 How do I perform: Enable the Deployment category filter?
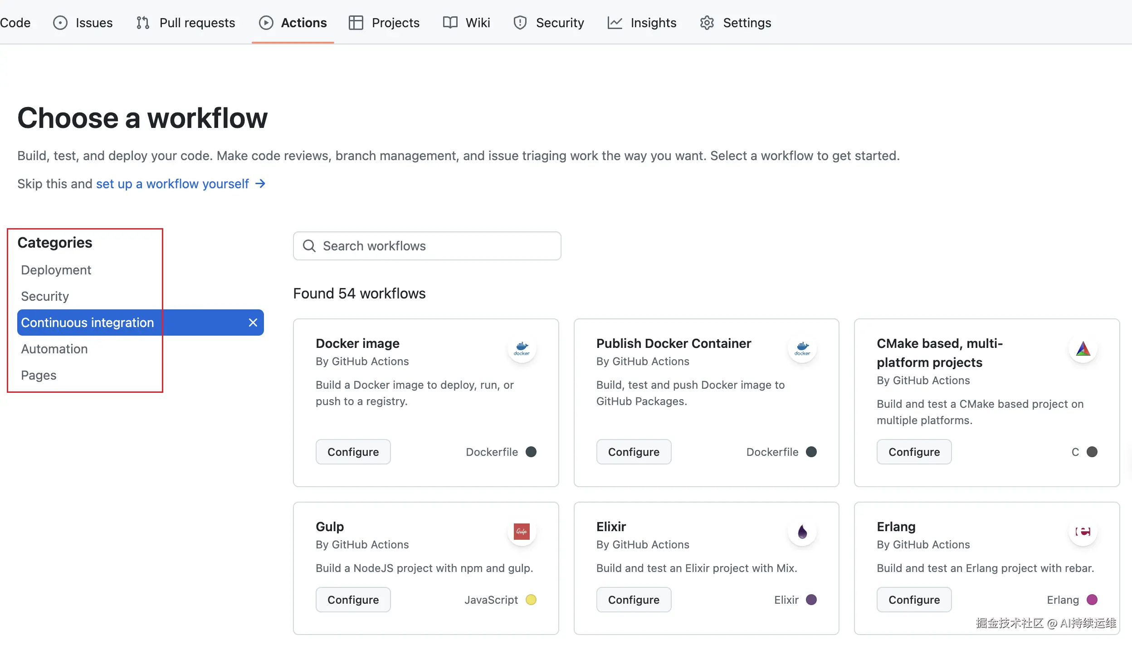(x=56, y=269)
